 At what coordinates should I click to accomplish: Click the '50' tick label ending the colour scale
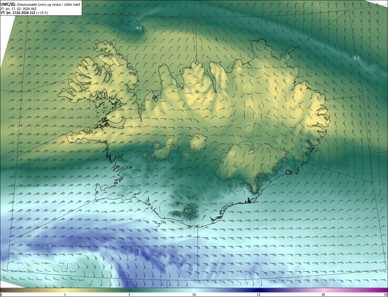click(x=386, y=295)
